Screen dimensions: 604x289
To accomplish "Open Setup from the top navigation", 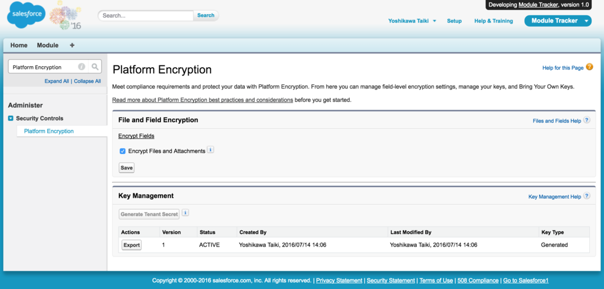I will 454,21.
